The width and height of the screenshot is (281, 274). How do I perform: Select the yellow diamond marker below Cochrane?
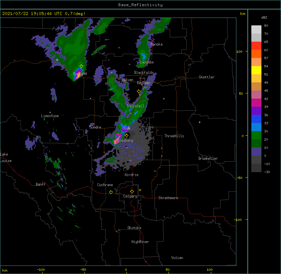[x=111, y=192]
